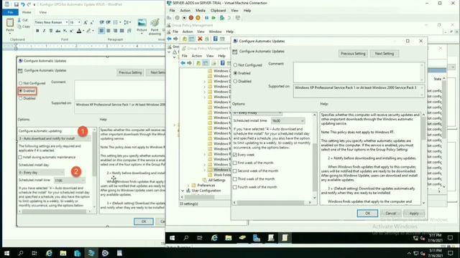Image resolution: width=460 pixels, height=258 pixels.
Task: Paste from clipboard in WordPad ribbon
Action: point(9,25)
